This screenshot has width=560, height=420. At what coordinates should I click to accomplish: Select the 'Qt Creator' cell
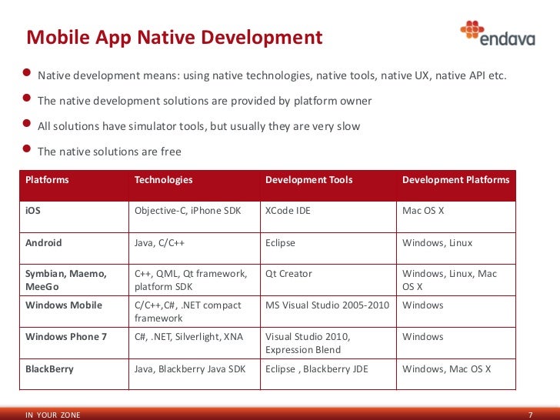click(x=328, y=280)
